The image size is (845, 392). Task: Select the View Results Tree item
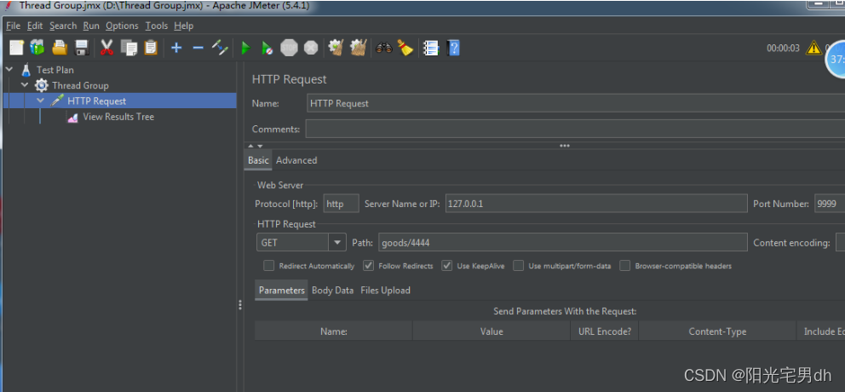(118, 117)
